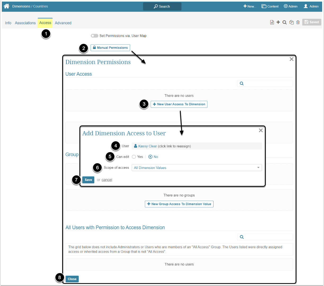Viewport: 324px width, 286px height.
Task: Click Save in Add Dimension Access popup
Action: coord(88,180)
